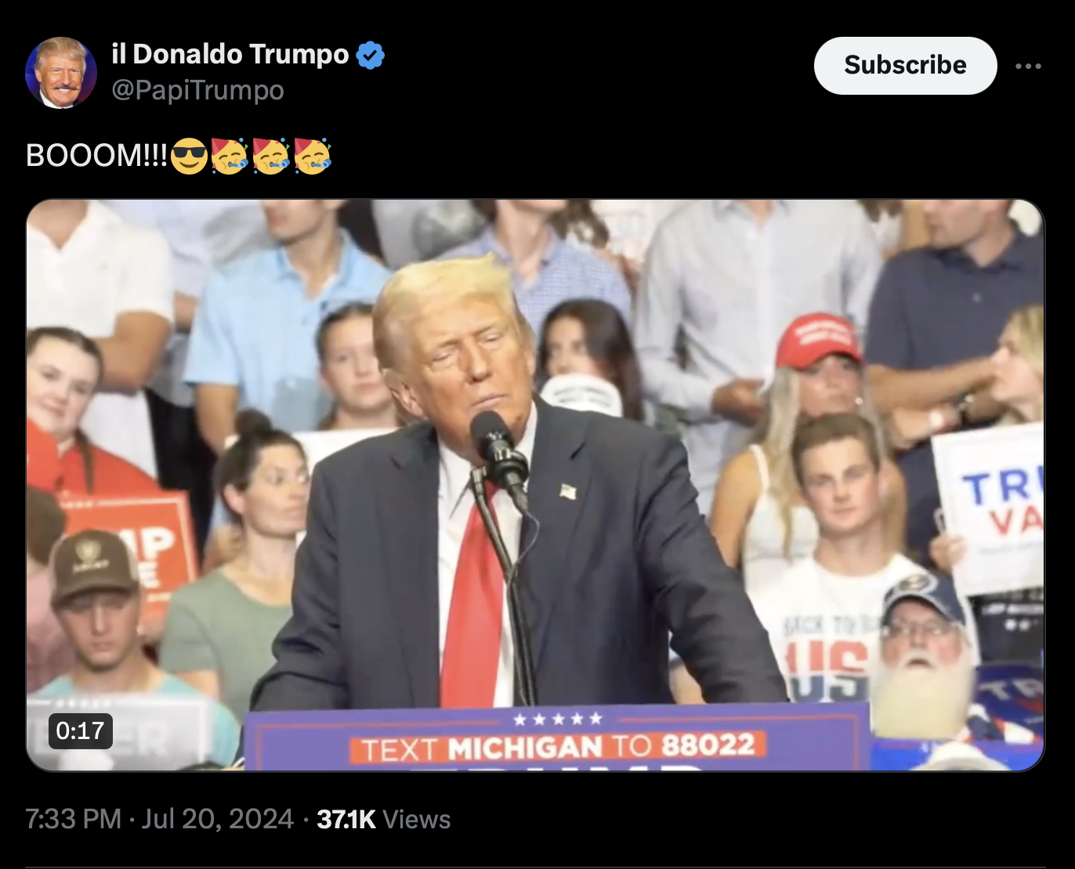This screenshot has height=869, width=1075.
Task: Click the sunglasses emoji in the tweet
Action: tap(189, 155)
